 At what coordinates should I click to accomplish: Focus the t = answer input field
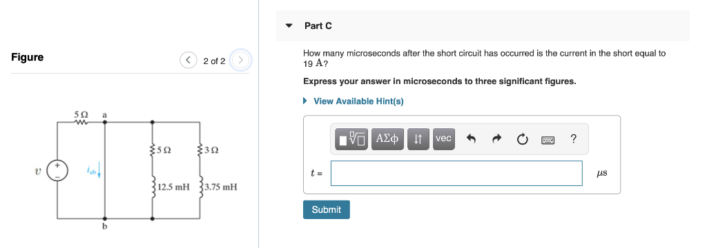pos(456,173)
